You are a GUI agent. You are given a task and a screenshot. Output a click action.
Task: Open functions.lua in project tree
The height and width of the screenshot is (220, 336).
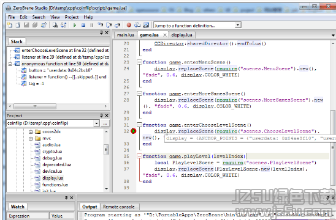click(55, 185)
